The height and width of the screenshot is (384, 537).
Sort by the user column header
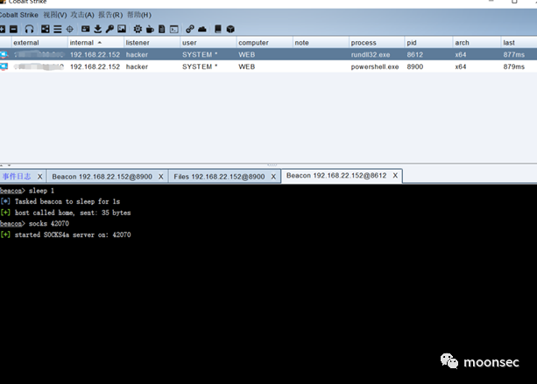[208, 42]
